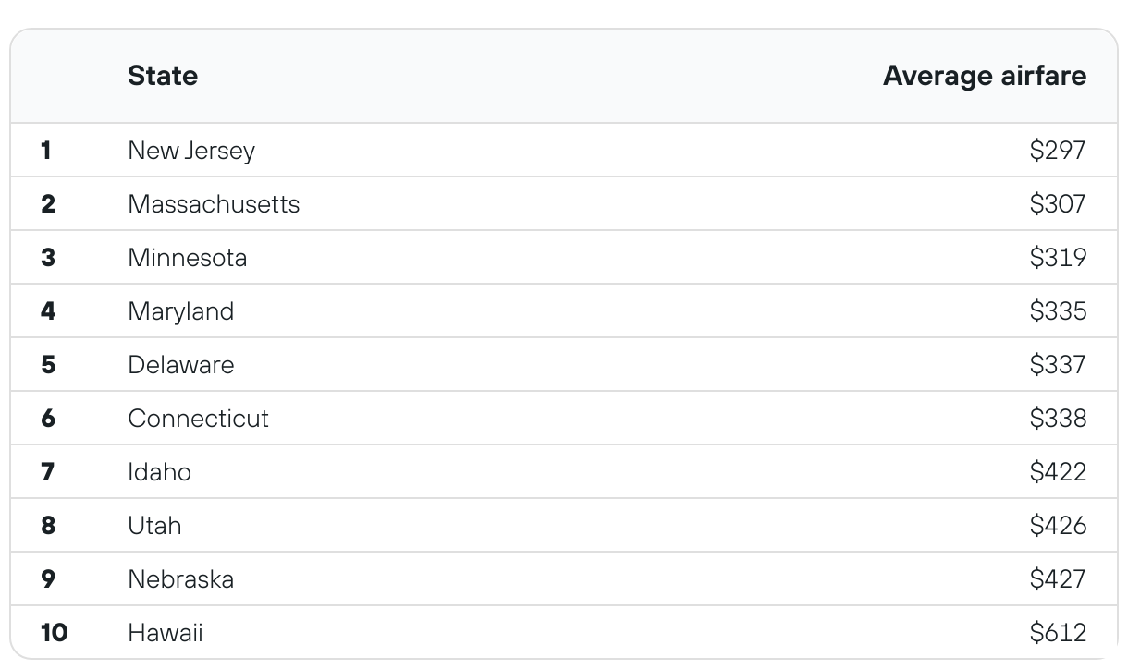Select the New Jersey row

(x=564, y=150)
